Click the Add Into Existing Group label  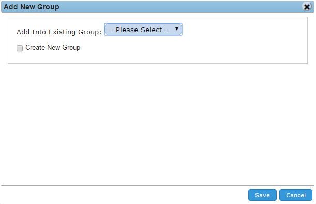click(x=59, y=32)
